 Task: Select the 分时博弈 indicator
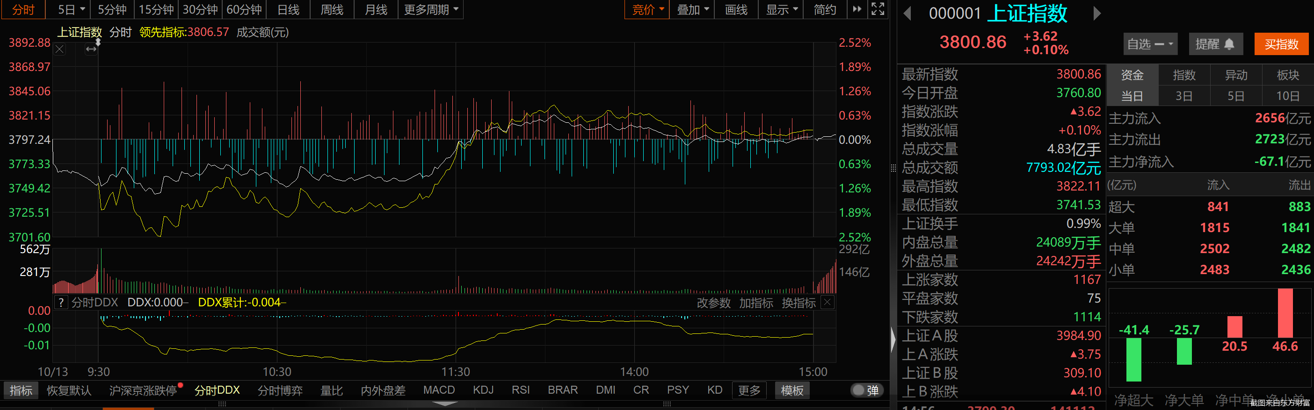280,391
